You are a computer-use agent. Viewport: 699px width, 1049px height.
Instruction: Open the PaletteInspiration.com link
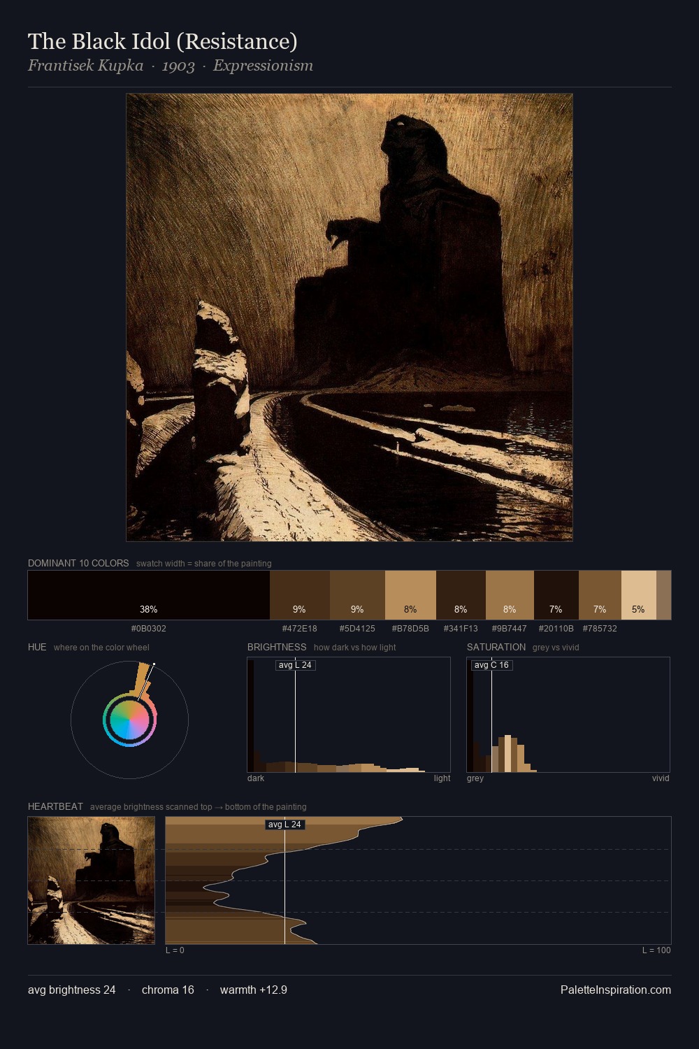[x=616, y=990]
